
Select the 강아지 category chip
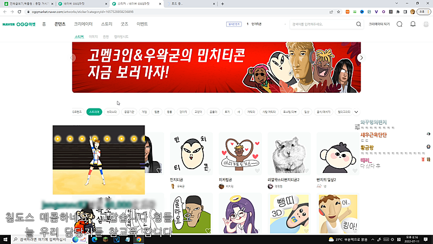tap(183, 112)
